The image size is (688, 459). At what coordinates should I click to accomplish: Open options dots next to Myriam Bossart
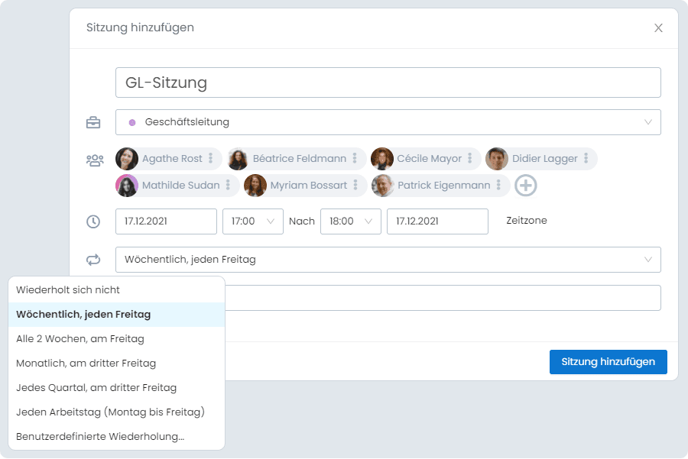tap(355, 185)
